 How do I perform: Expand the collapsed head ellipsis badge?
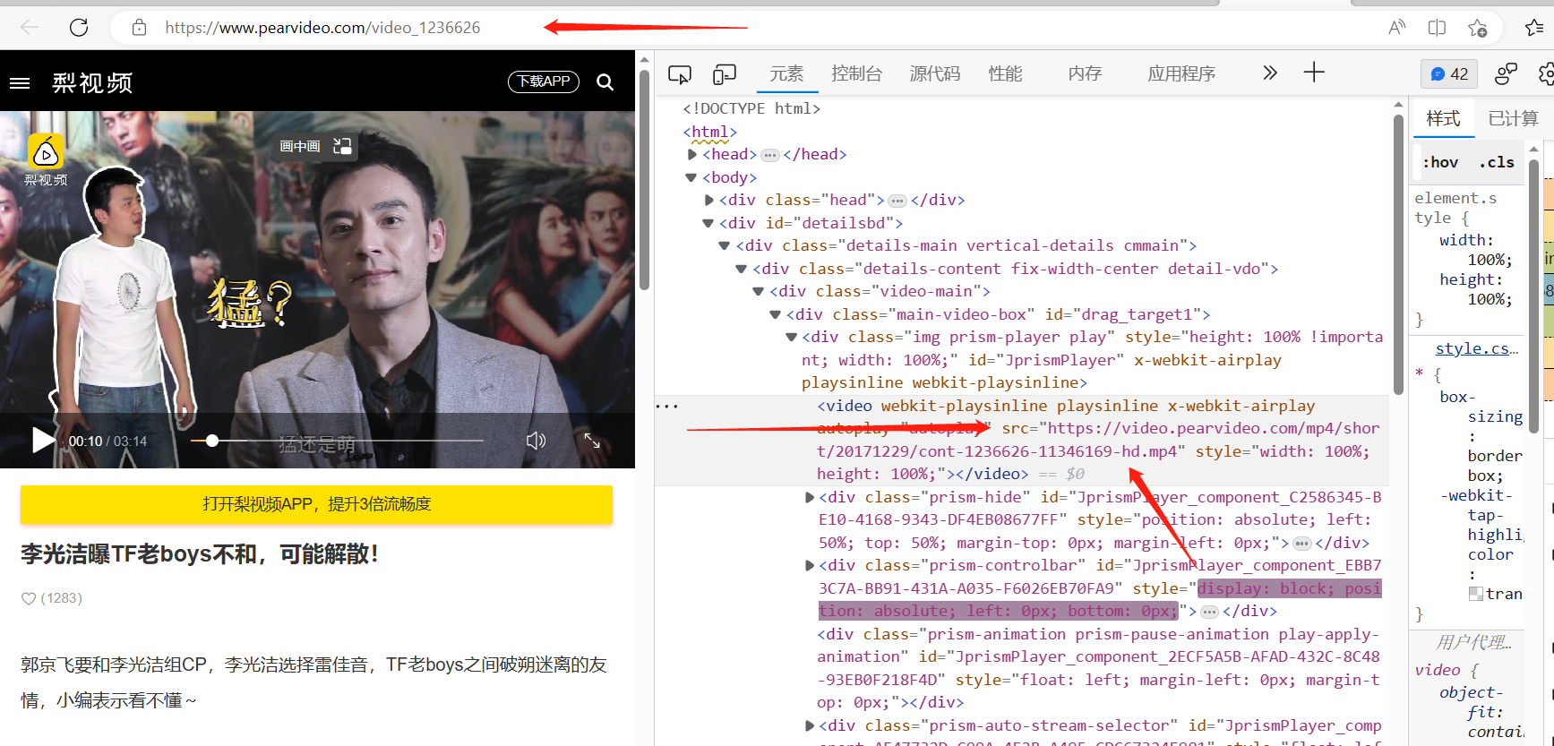[x=770, y=155]
